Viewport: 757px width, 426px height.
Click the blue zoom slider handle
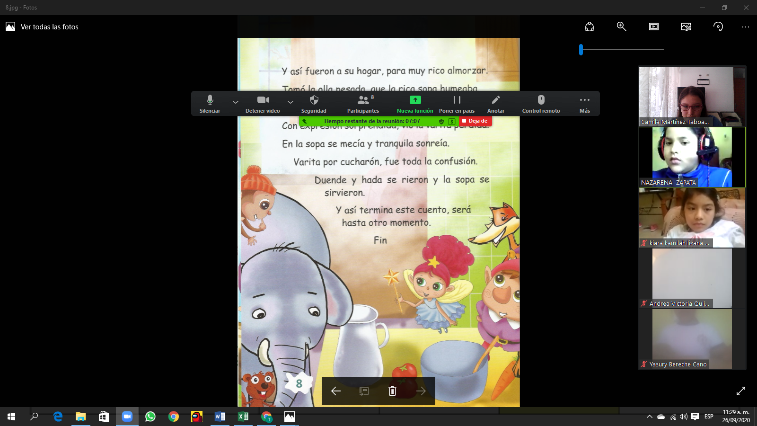coord(581,49)
